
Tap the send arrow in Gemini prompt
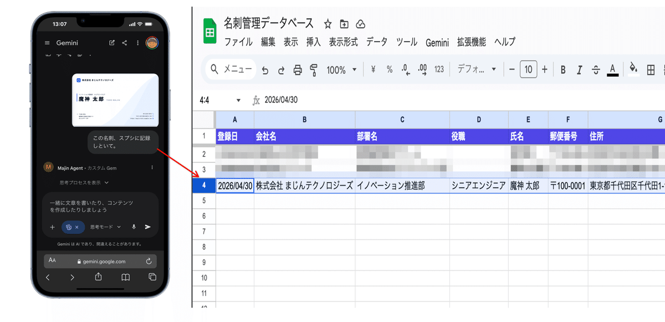coord(147,227)
